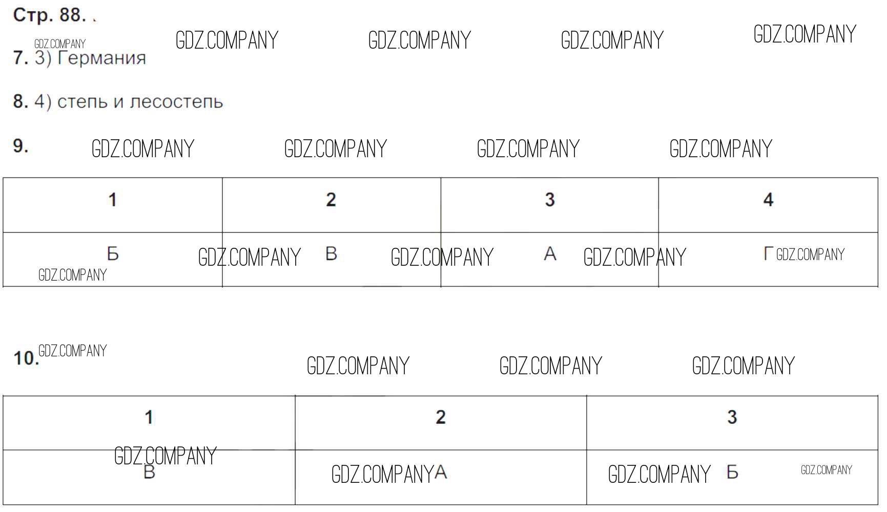This screenshot has width=887, height=512.
Task: Click letter "Б" under column 1, question 9 table
Action: point(113,253)
